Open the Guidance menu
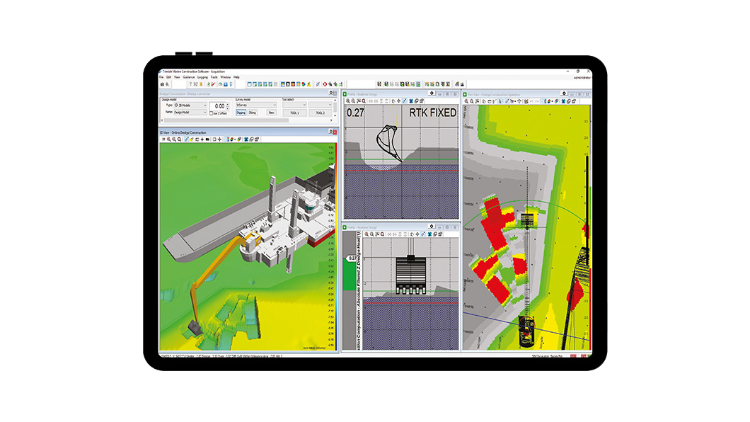The width and height of the screenshot is (750, 422). [x=190, y=77]
